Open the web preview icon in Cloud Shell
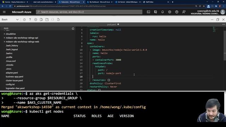226x127 pixels. point(58,20)
